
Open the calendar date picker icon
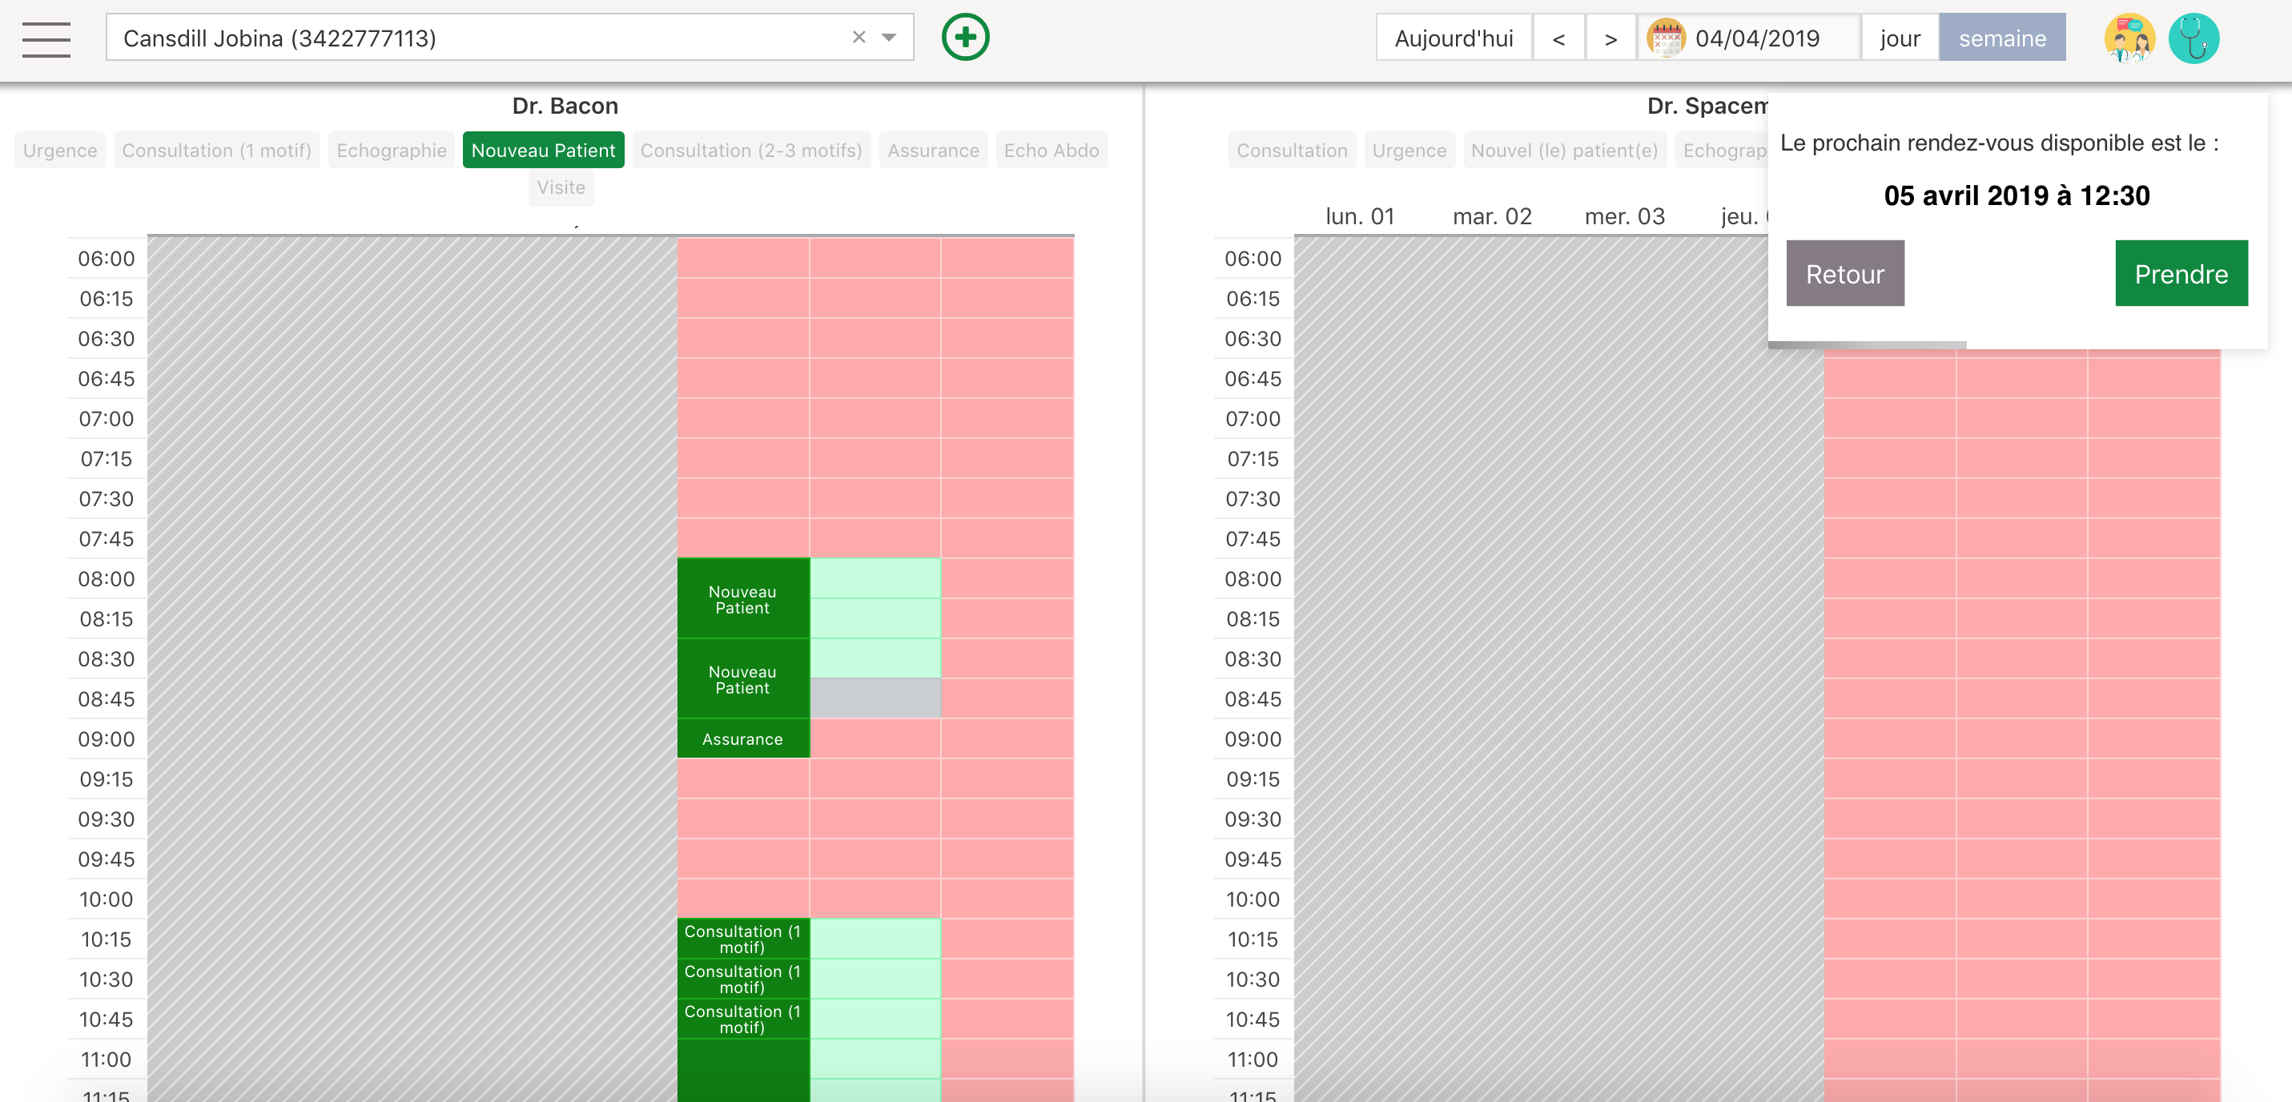[1666, 38]
